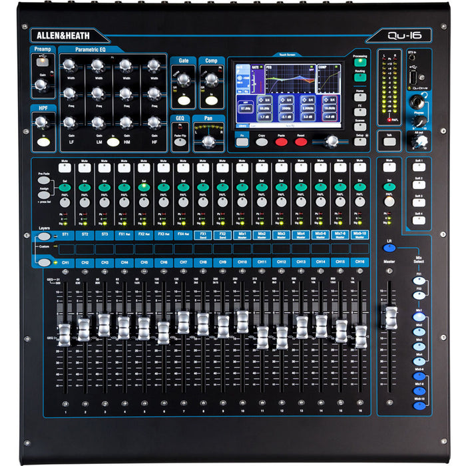Push the GEQ Fader Flip button

tap(180, 142)
